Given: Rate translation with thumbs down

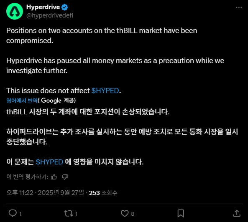Looking at the screenshot, I should pos(65,177).
